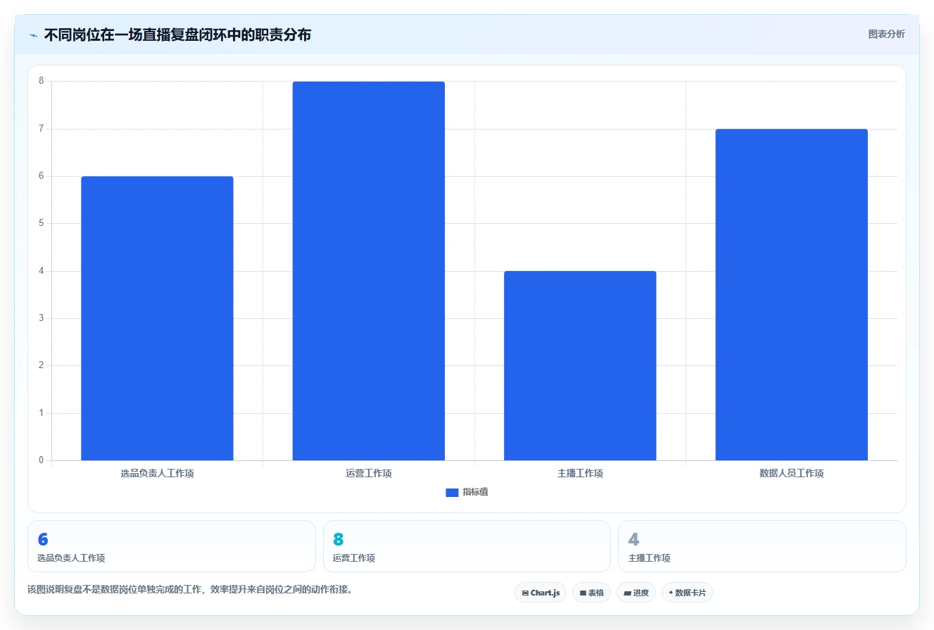Click the chart title 不同岗位在一场直播复盘闭环中的职责分布

(177, 34)
